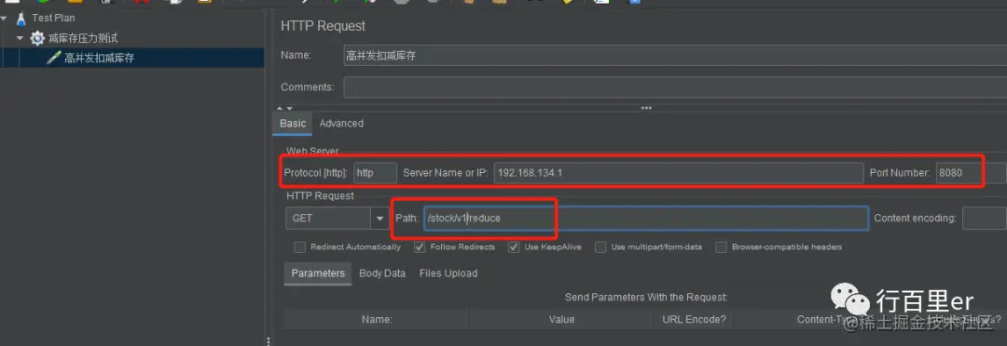1007x346 pixels.
Task: Click the HTTP sampler pipette icon
Action: tap(54, 58)
